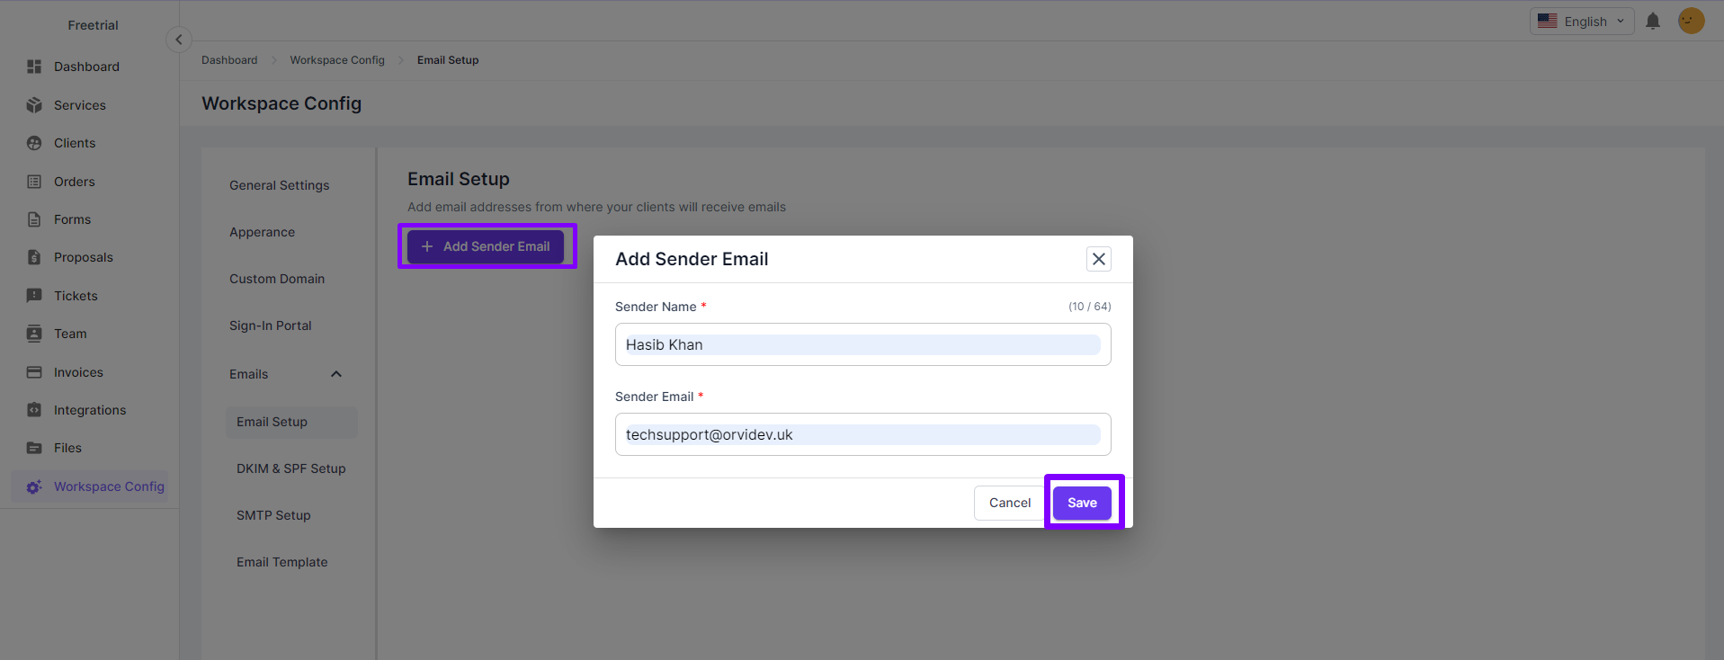This screenshot has height=660, width=1724.
Task: Click the Tickets icon in sidebar
Action: tap(34, 296)
